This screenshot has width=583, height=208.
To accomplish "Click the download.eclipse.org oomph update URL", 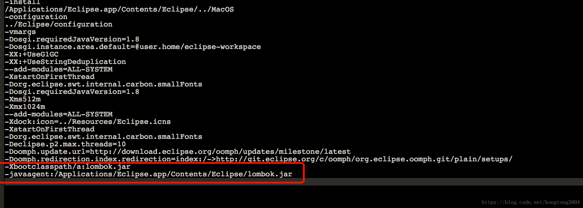I will pos(220,152).
